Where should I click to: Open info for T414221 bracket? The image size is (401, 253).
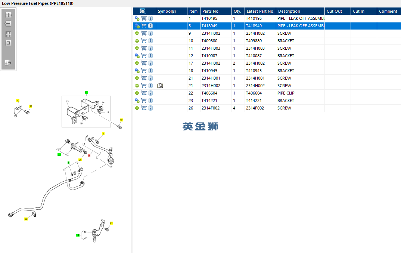pyautogui.click(x=150, y=101)
